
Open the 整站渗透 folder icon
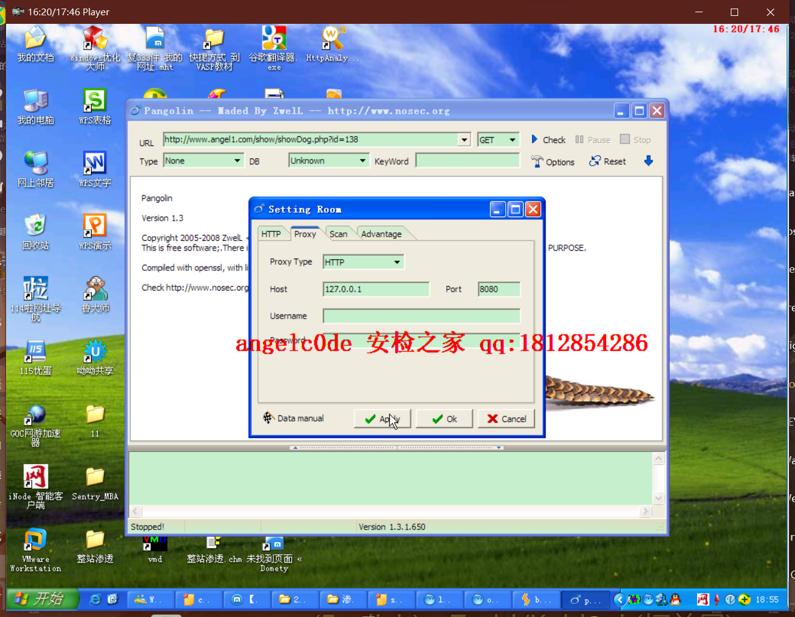[x=95, y=545]
